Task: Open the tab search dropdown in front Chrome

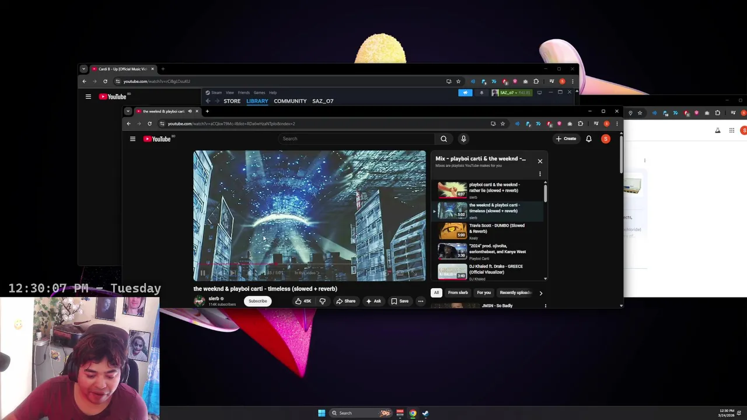Action: coord(128,111)
